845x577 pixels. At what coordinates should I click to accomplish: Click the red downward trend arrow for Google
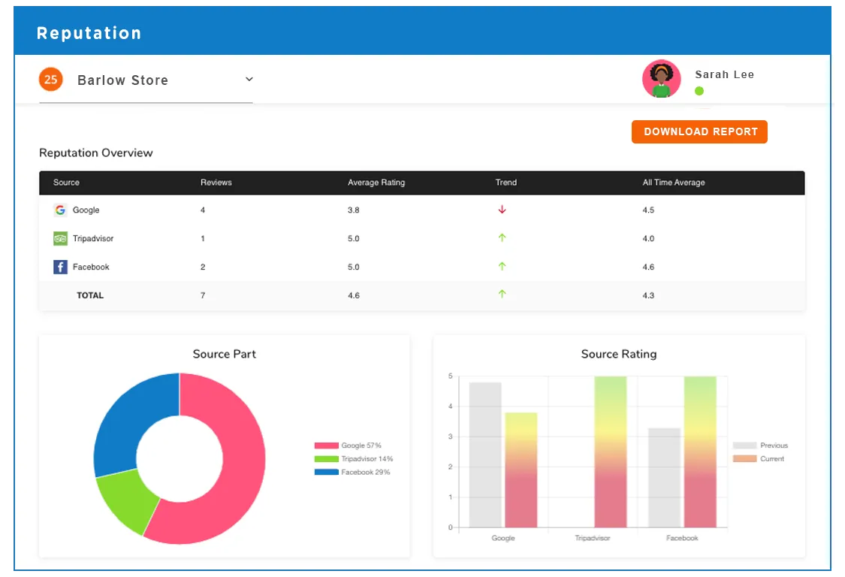pyautogui.click(x=502, y=210)
